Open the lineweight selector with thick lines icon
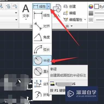Viewport: 104px width, 104px height. click(91, 13)
